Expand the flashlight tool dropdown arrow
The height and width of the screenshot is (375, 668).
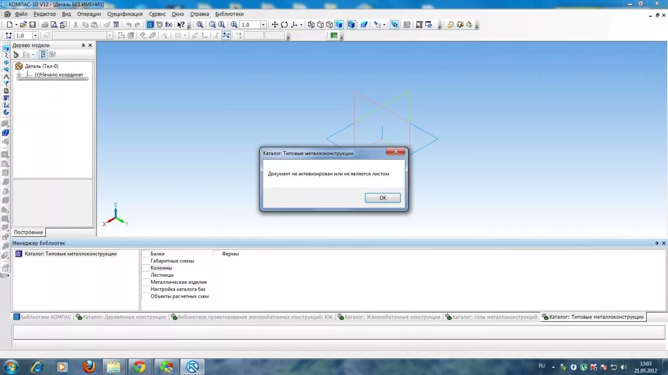(x=384, y=25)
